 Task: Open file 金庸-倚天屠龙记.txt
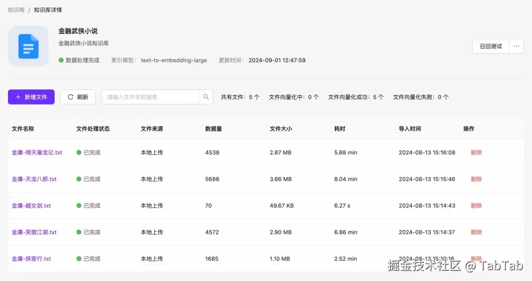pyautogui.click(x=37, y=153)
